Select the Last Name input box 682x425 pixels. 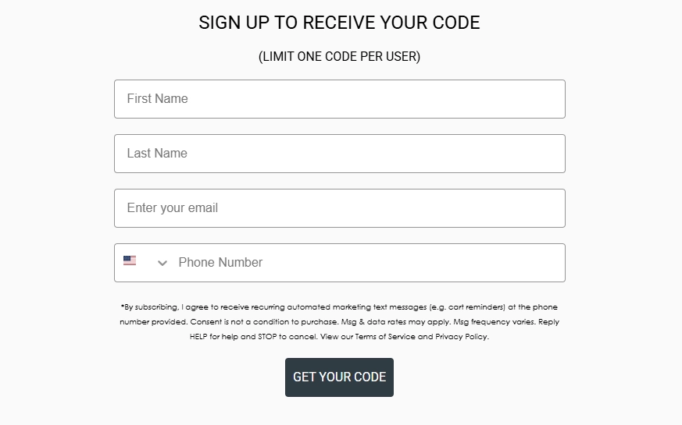[x=339, y=154]
